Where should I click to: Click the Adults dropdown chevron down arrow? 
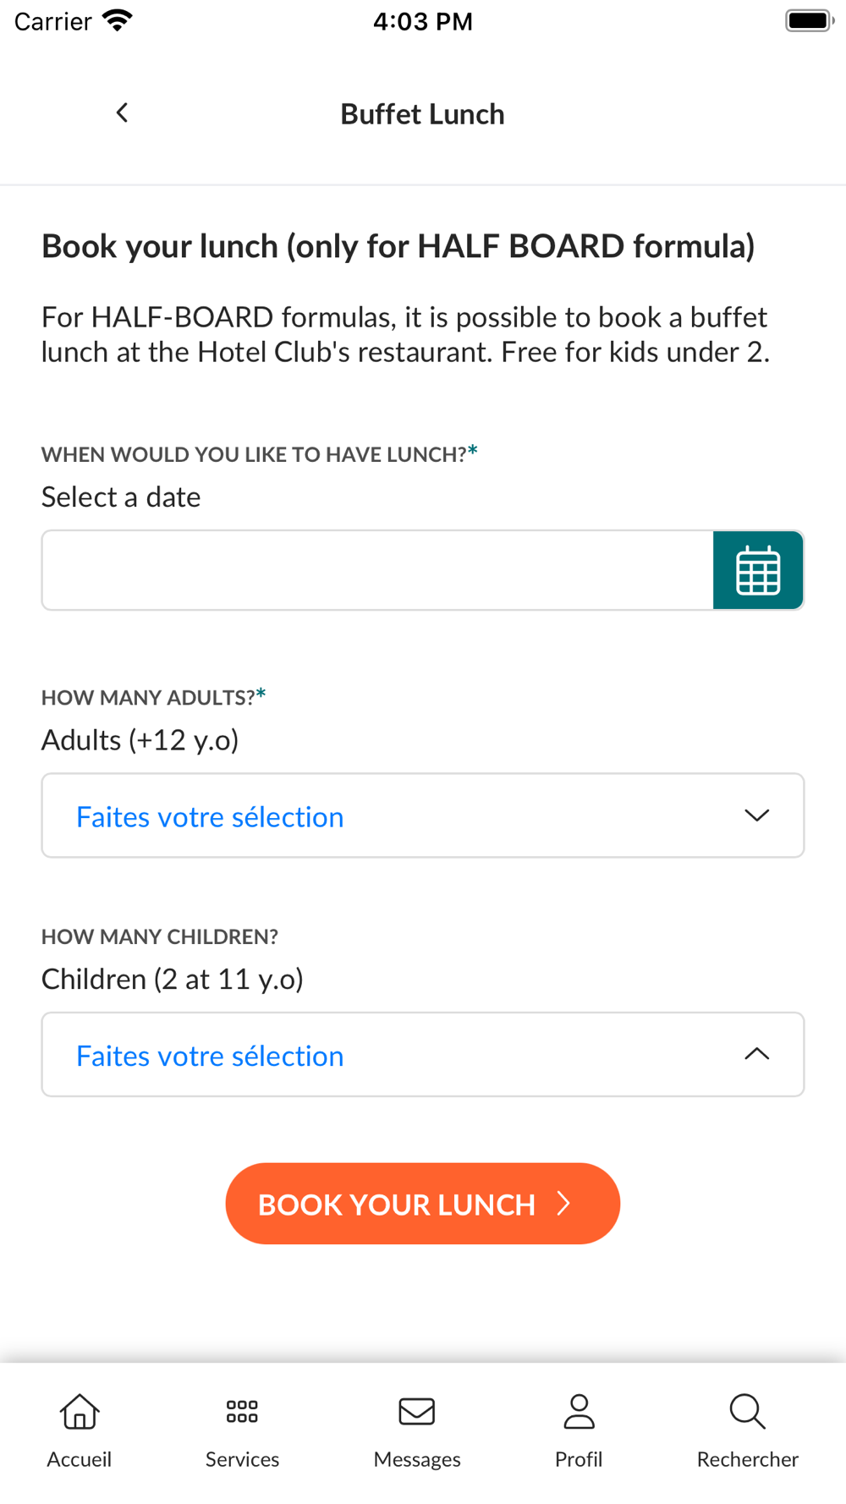[x=757, y=815]
